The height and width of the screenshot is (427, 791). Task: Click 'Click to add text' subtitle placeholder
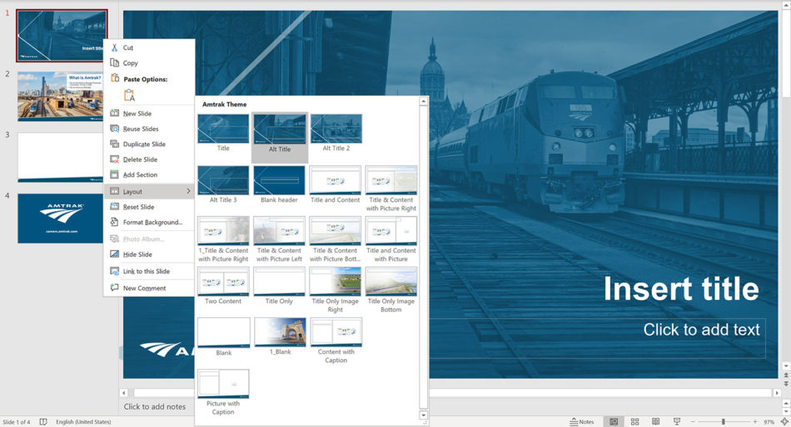701,329
